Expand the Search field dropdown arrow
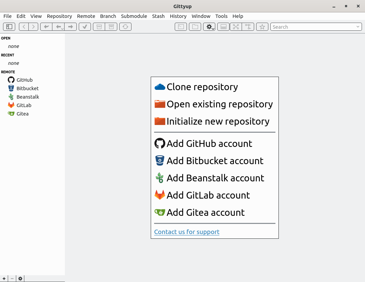The height and width of the screenshot is (282, 365). coord(358,27)
